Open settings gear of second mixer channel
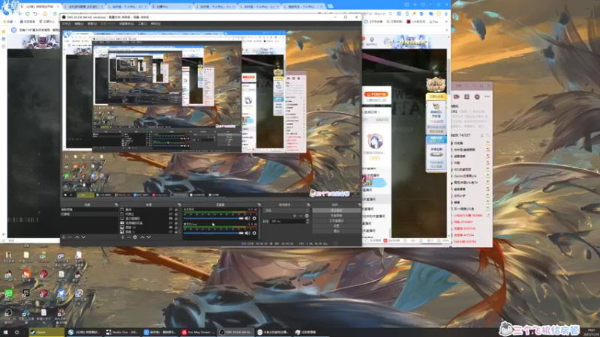 254,233
